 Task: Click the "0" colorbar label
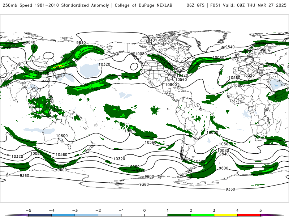click(x=144, y=210)
